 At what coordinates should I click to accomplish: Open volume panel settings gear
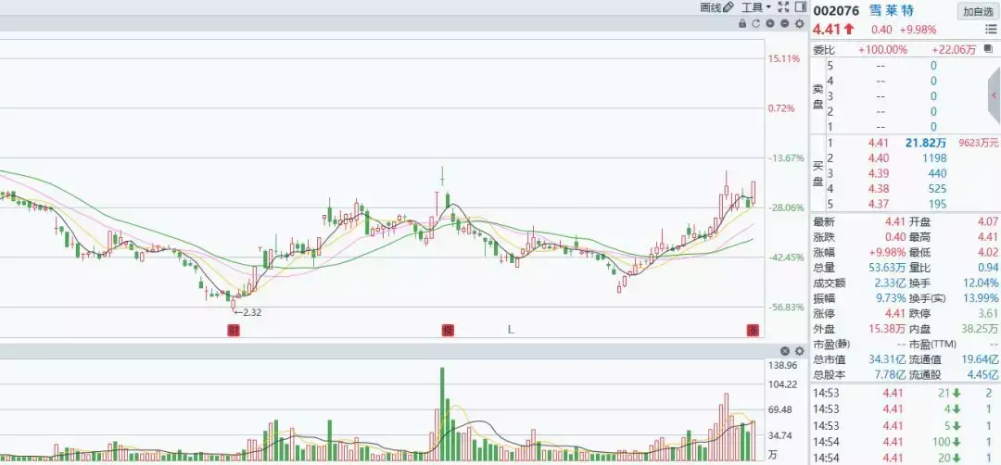coord(799,351)
